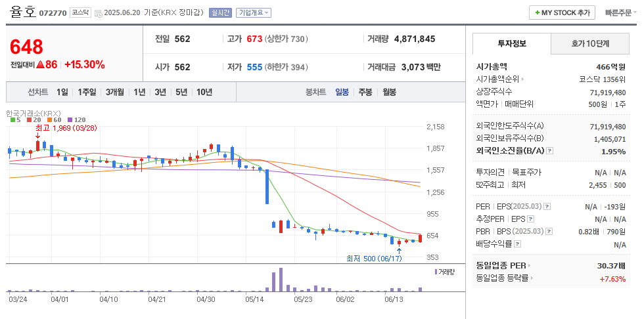Click the help icon next to 추정PER EPS
Viewport: 642px width, 319px height.
pyautogui.click(x=531, y=219)
